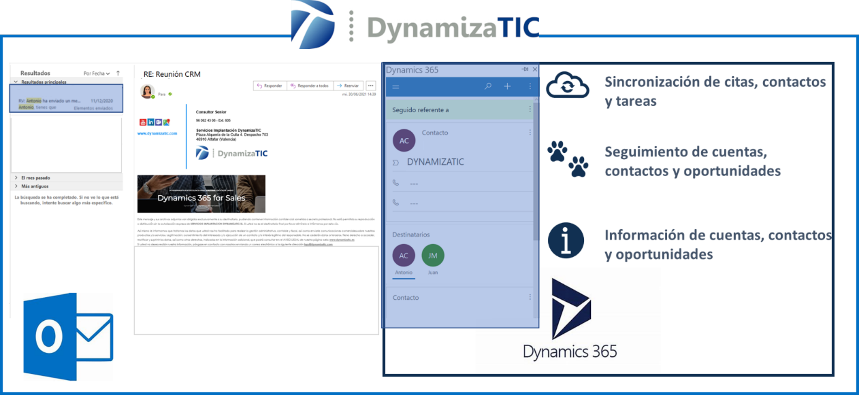Screen dimensions: 859x395
Task: Select recipient Antonio avatar under Destinatarios
Action: 403,255
